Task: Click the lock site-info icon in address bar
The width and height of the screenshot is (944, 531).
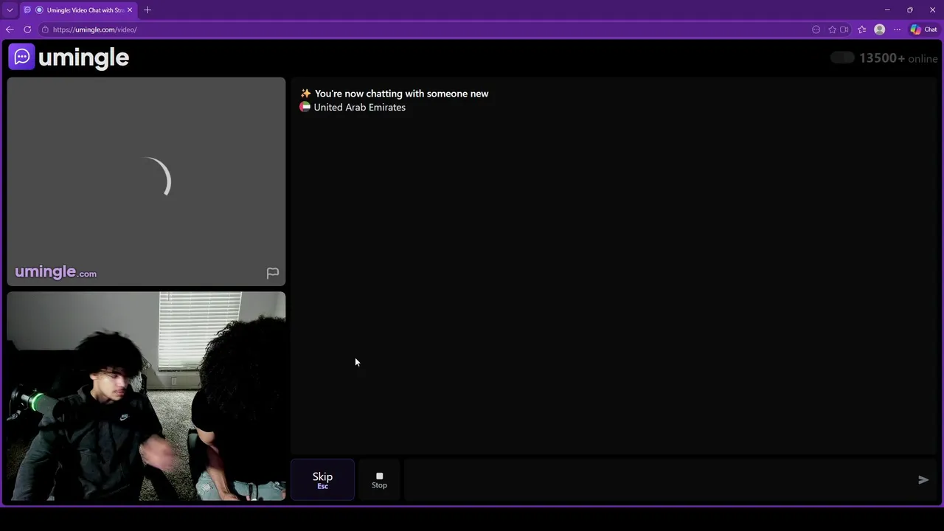Action: 45,29
